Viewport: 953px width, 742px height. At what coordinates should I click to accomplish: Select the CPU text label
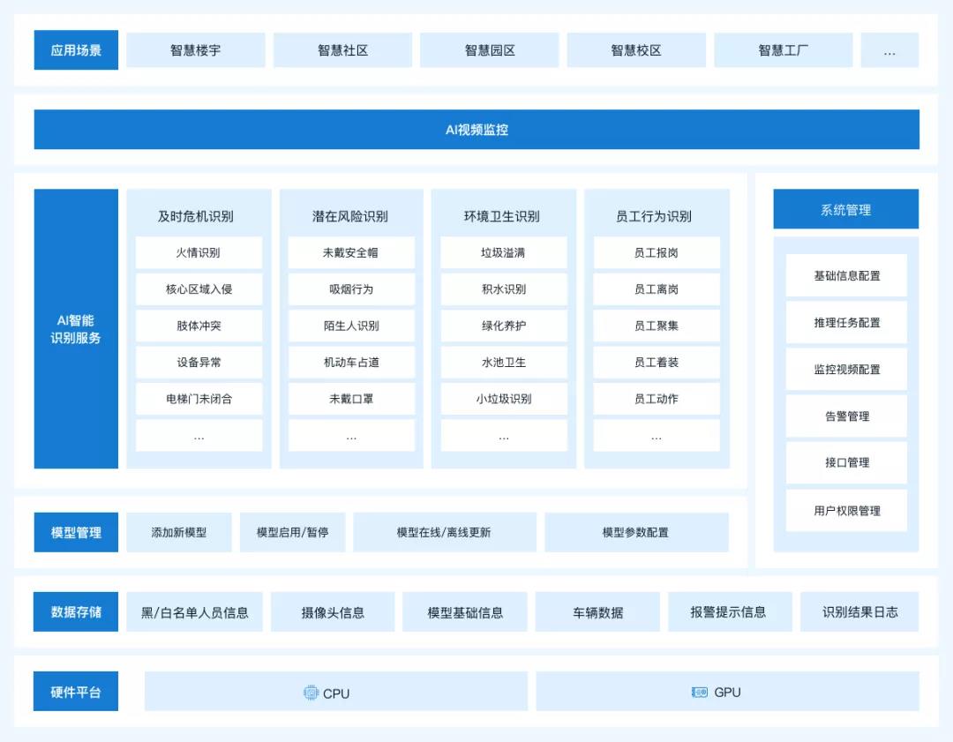(336, 693)
